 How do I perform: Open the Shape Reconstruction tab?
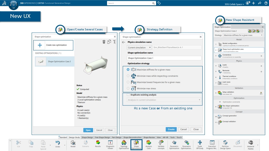(133, 137)
